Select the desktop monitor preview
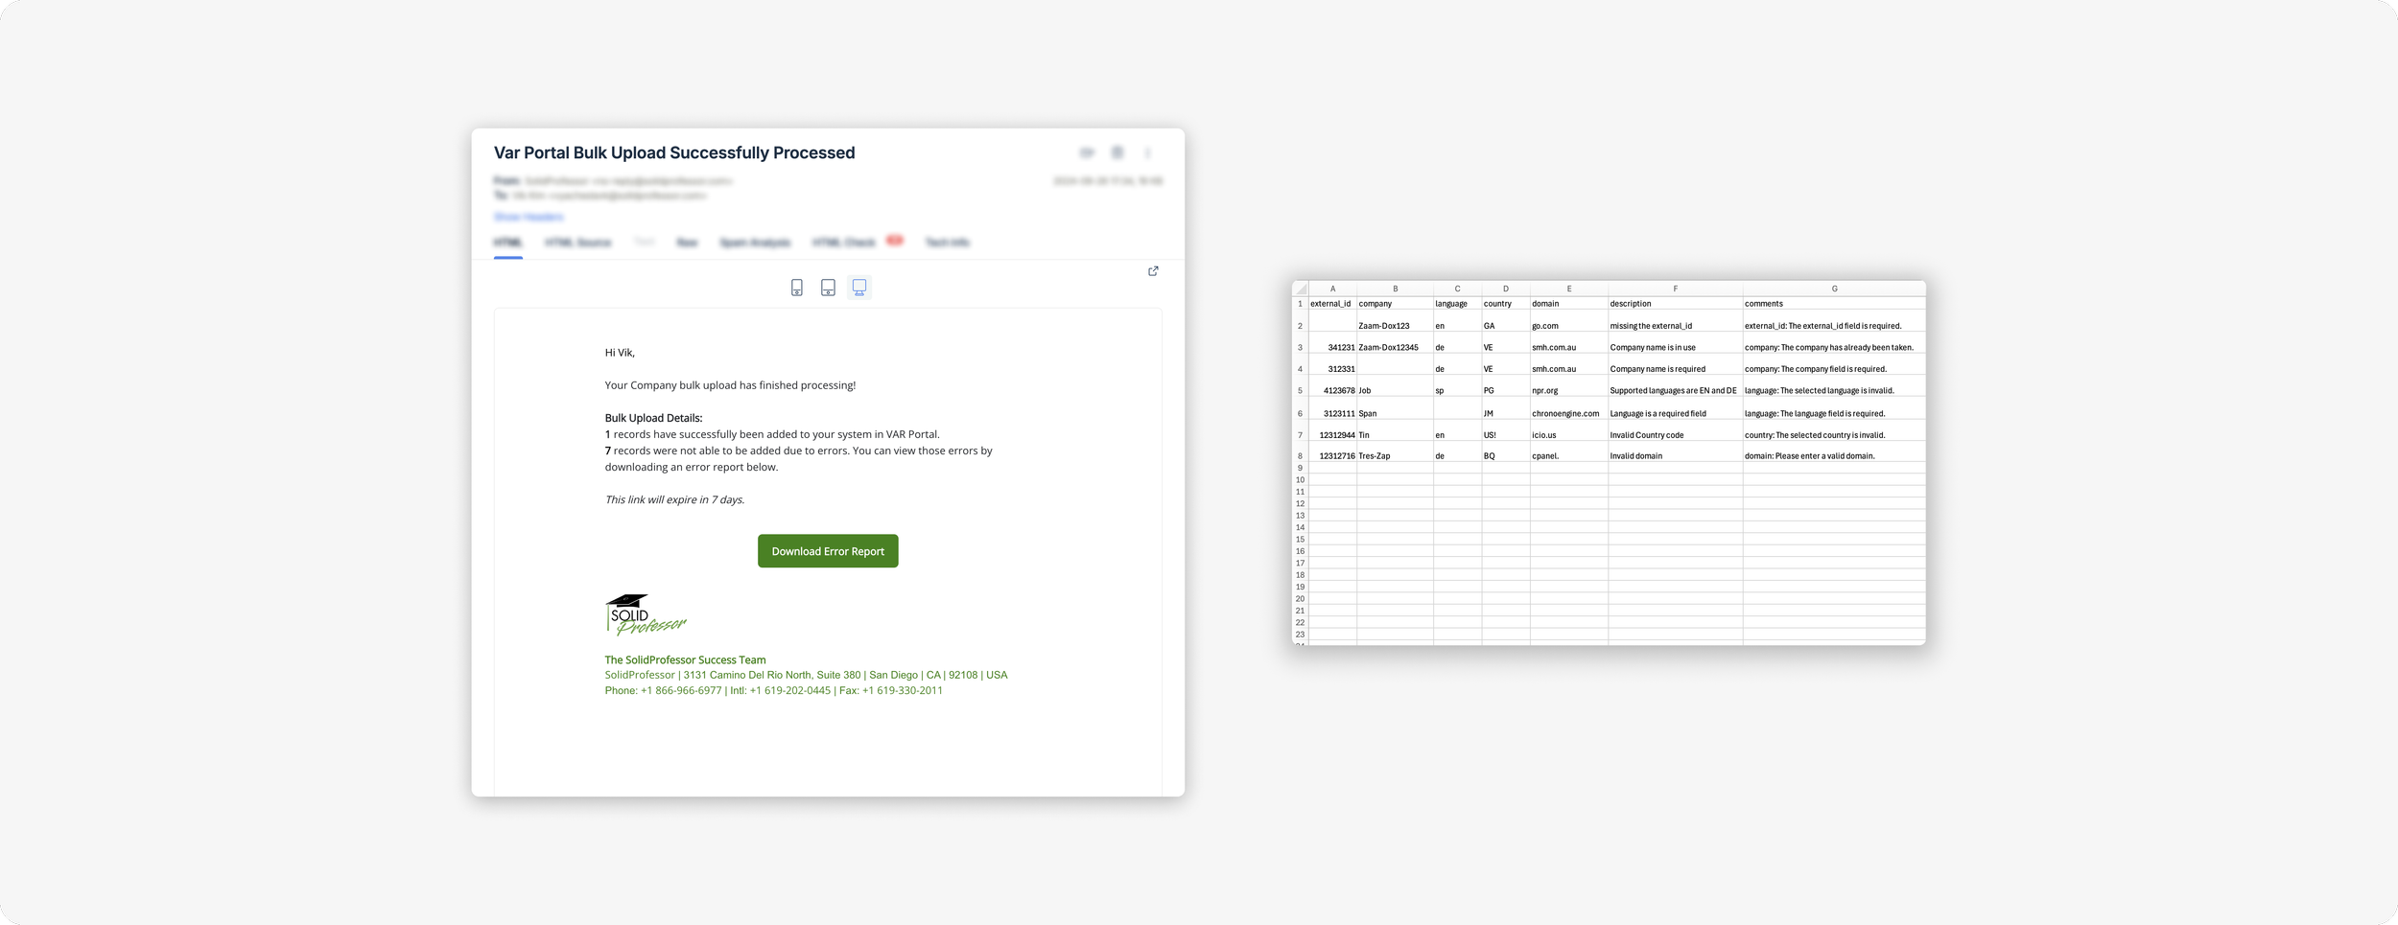 click(859, 288)
